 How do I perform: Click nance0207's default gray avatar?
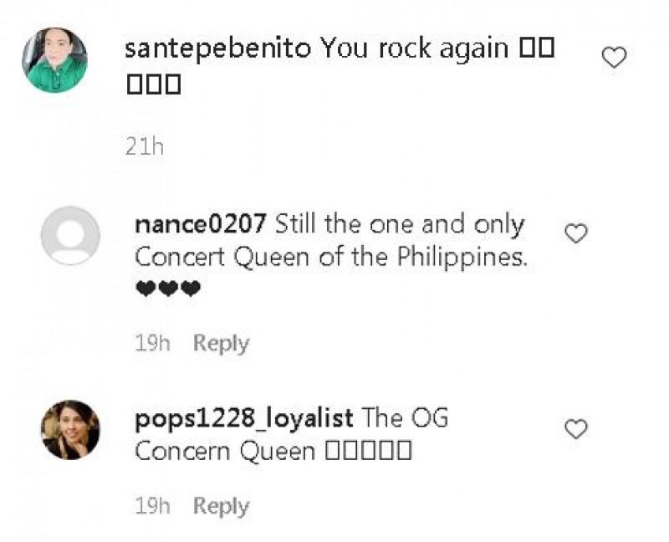click(x=70, y=236)
